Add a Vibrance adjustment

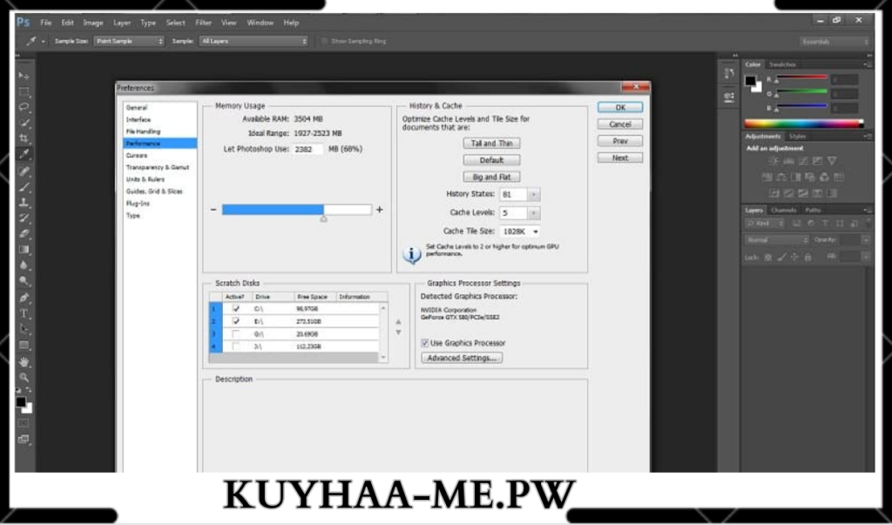point(832,161)
